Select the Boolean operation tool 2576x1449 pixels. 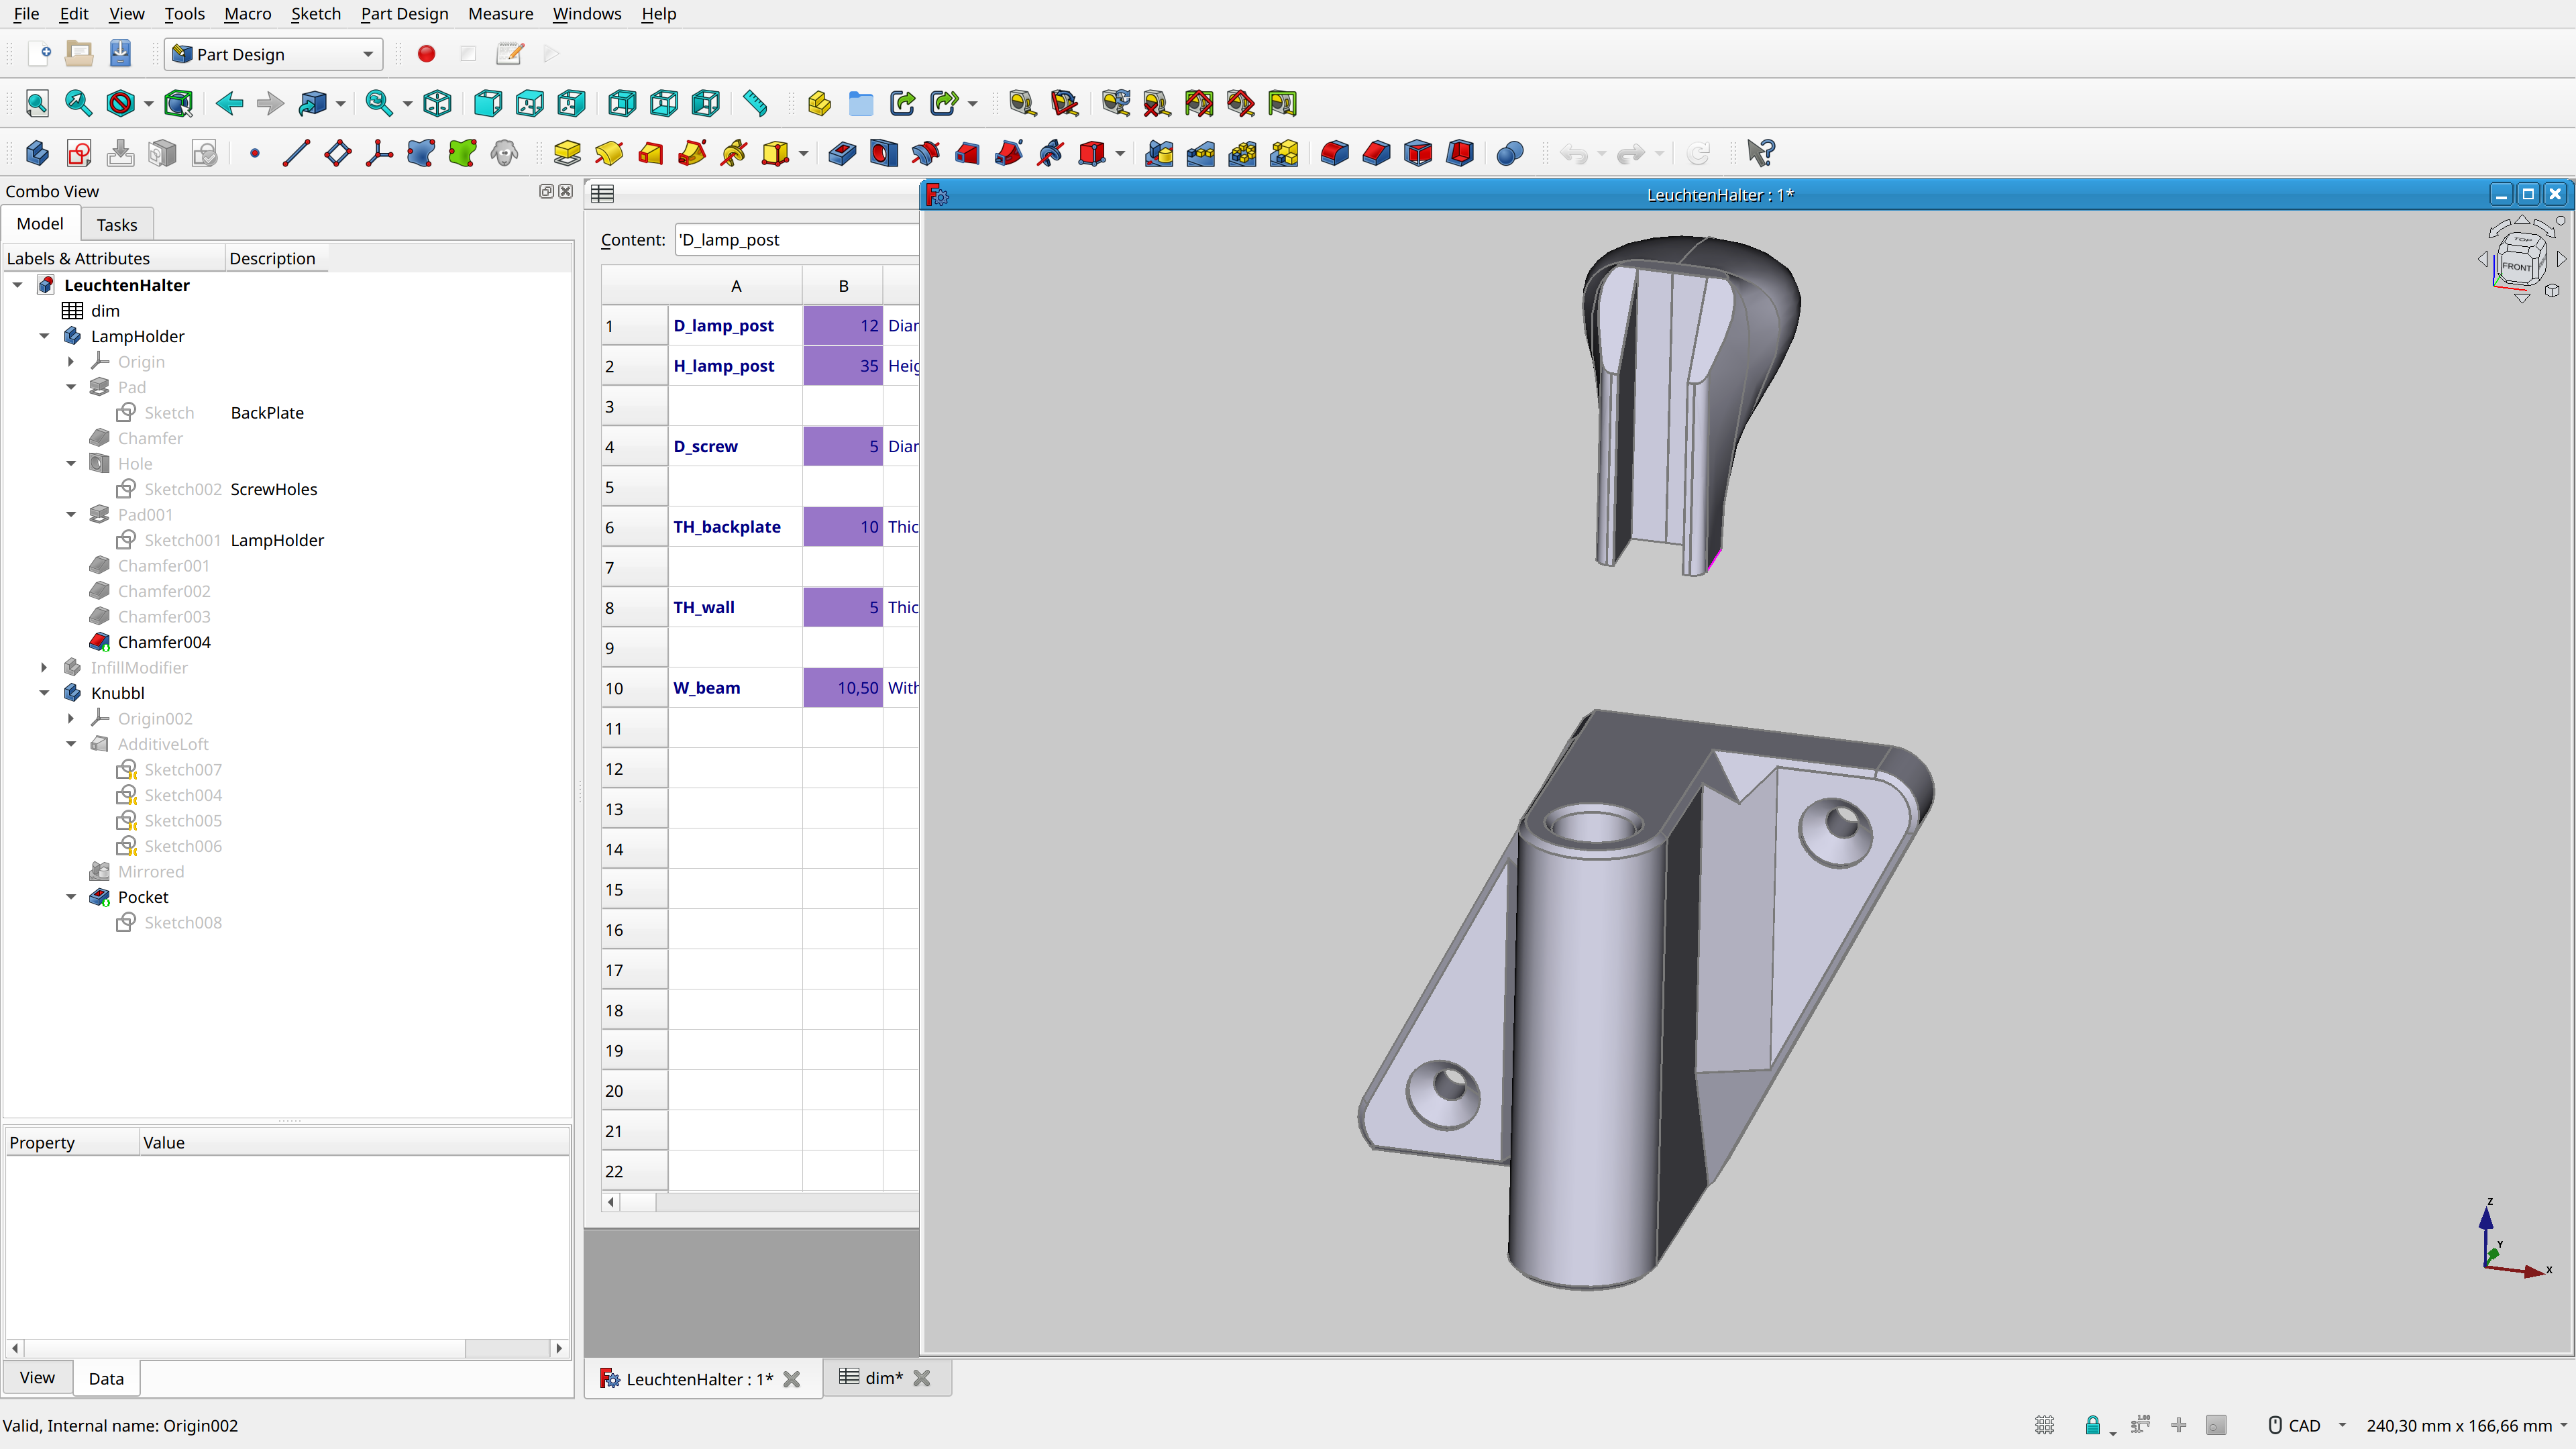(1510, 153)
